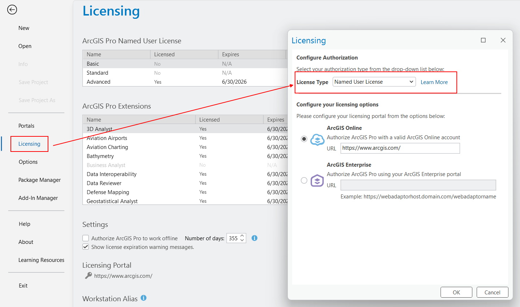520x307 pixels.
Task: Open the Options page
Action: click(x=28, y=162)
